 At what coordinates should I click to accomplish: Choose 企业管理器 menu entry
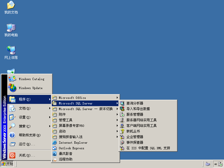[x=148, y=137]
